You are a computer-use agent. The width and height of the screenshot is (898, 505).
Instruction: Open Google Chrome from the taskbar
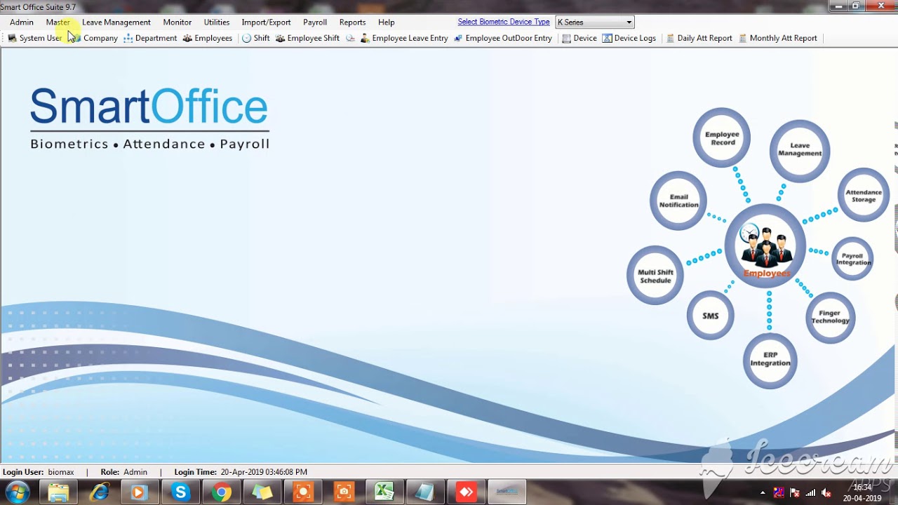point(222,492)
